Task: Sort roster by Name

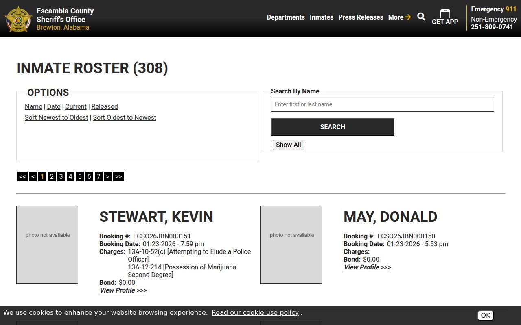Action: click(x=33, y=106)
